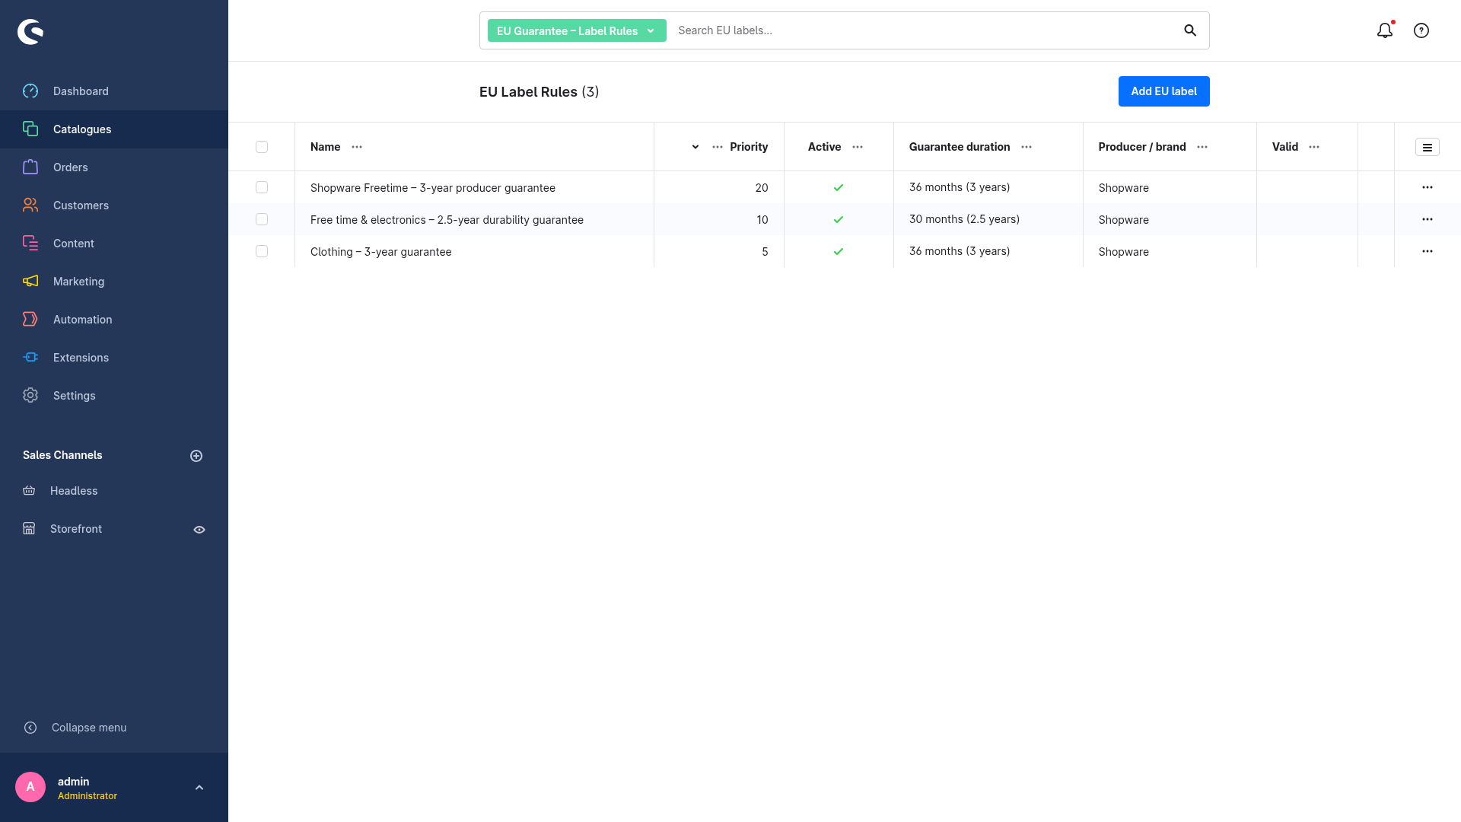Click the Shopware logo
This screenshot has height=822, width=1461.
coord(30,31)
